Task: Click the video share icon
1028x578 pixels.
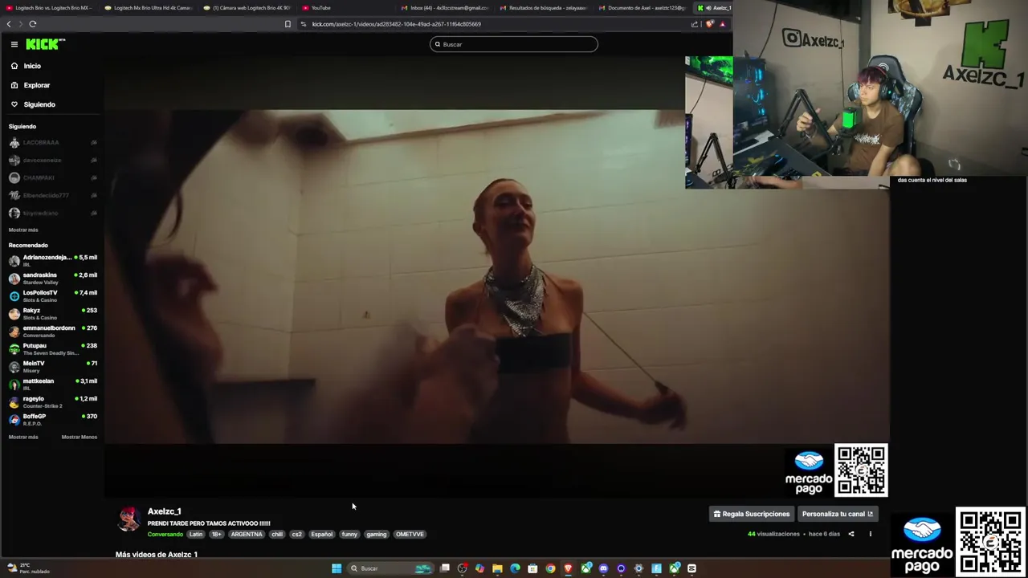Action: 851,534
